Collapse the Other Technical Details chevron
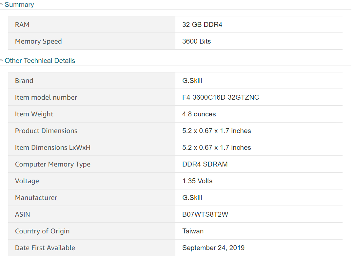This screenshot has width=355, height=257. [x=1, y=60]
